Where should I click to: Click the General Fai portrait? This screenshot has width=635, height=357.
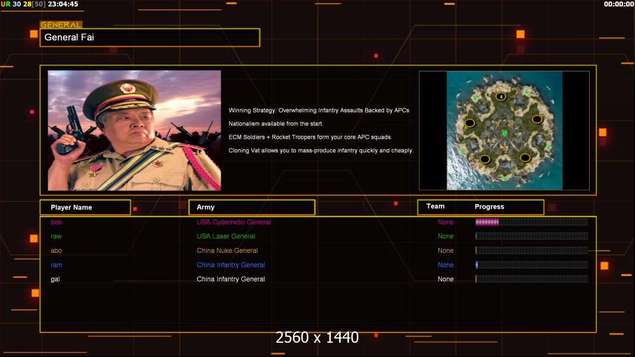134,130
